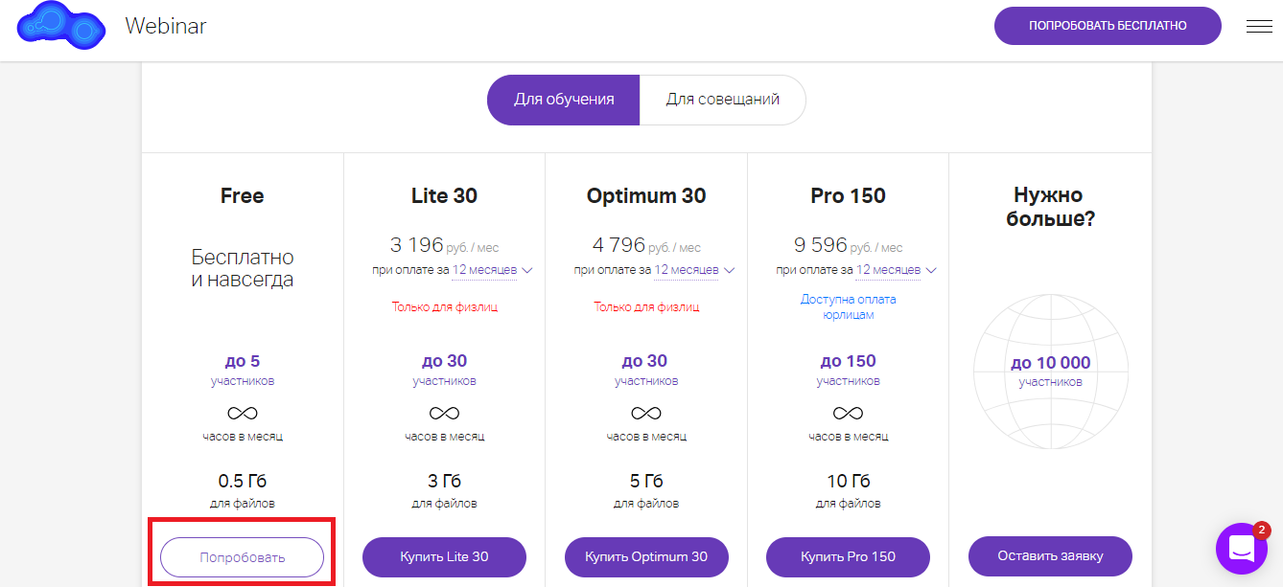
Task: Open the chat widget icon
Action: tap(1241, 549)
